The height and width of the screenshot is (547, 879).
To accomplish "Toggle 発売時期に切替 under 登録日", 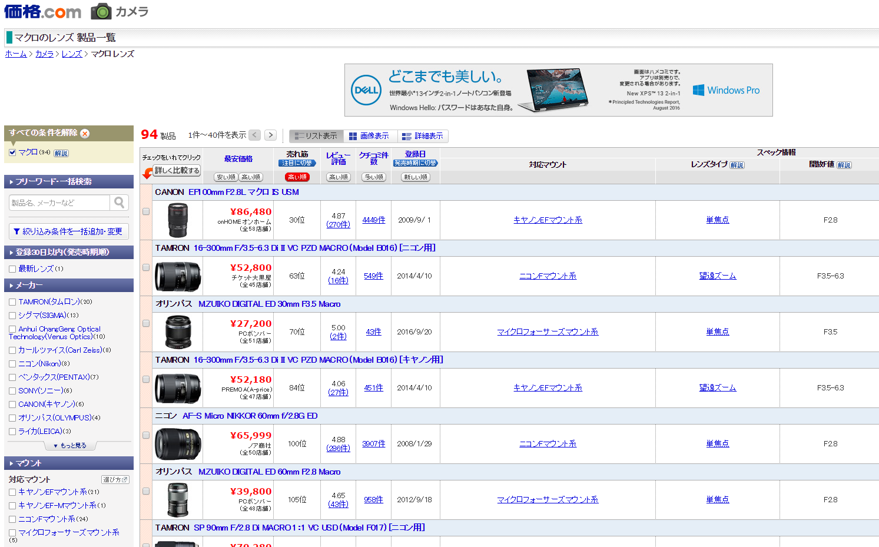I will point(416,163).
